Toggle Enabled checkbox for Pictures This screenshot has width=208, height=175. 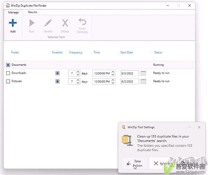coord(58,81)
